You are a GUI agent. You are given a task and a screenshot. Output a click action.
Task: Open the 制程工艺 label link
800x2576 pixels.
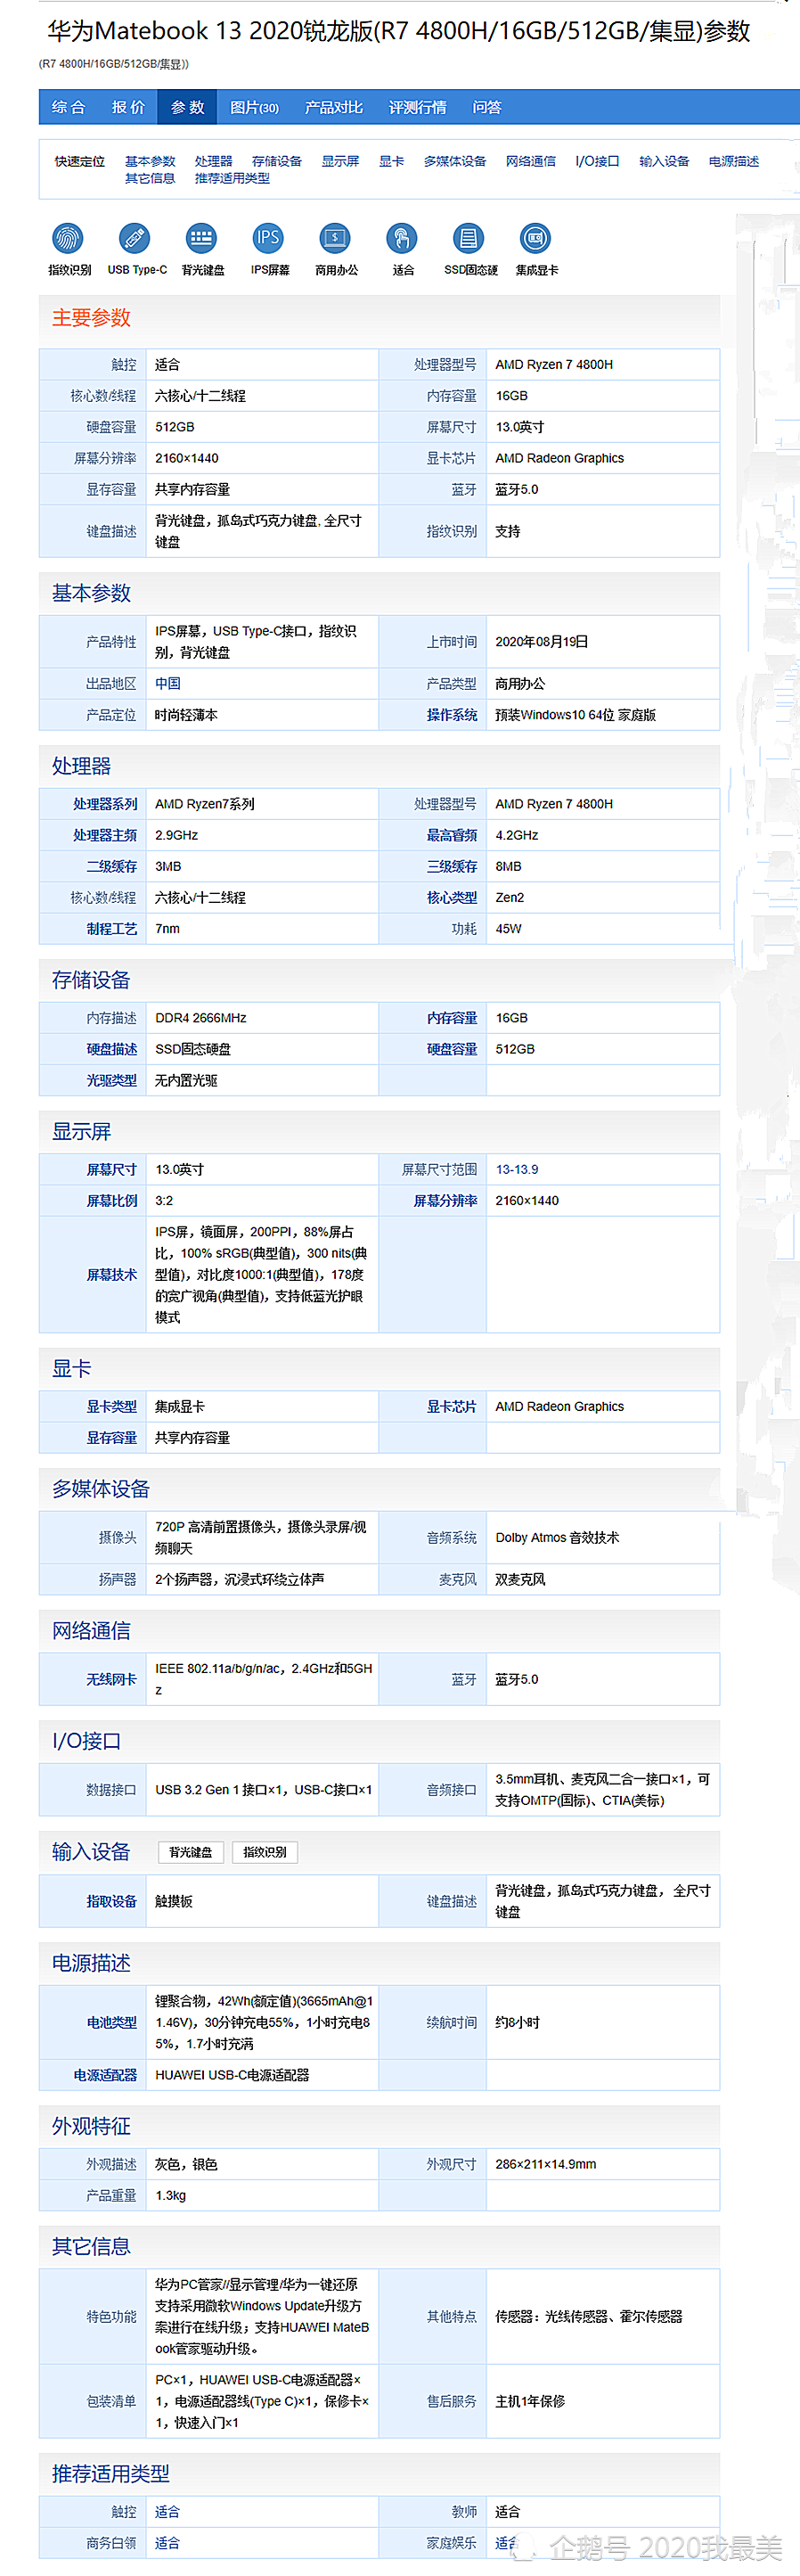click(112, 929)
